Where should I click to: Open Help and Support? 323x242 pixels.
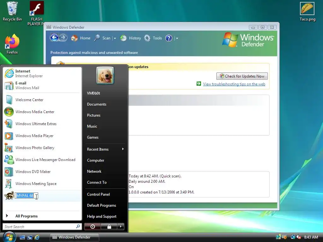click(105, 216)
